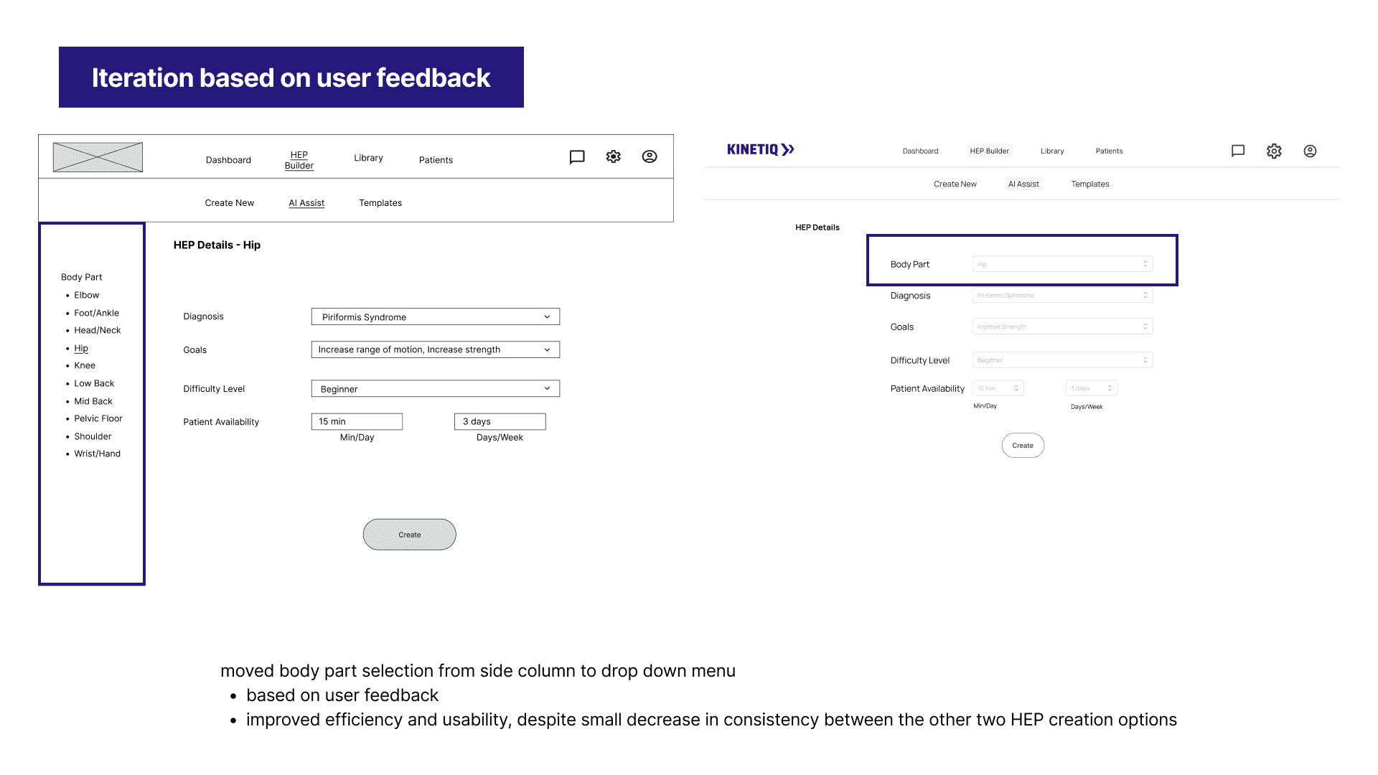Image resolution: width=1378 pixels, height=775 pixels.
Task: Click the 15 min availability field
Action: tap(357, 421)
